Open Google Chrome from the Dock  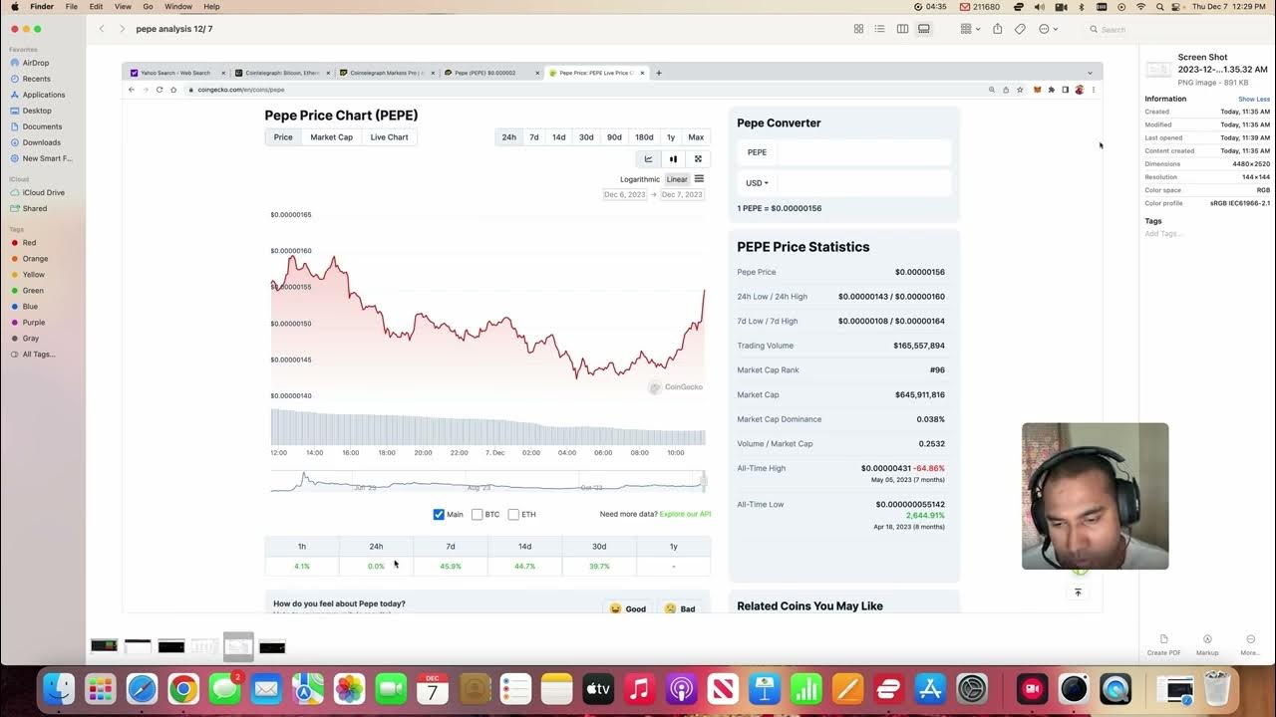[183, 689]
